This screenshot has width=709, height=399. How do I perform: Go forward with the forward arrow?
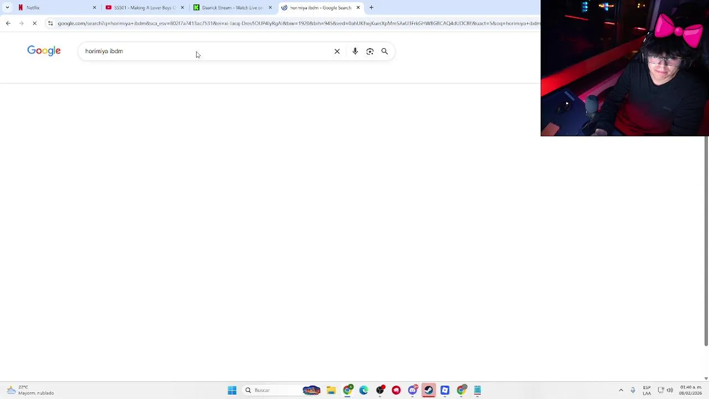pos(21,23)
